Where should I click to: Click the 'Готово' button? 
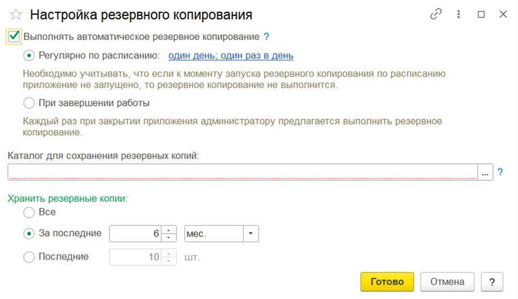(387, 282)
